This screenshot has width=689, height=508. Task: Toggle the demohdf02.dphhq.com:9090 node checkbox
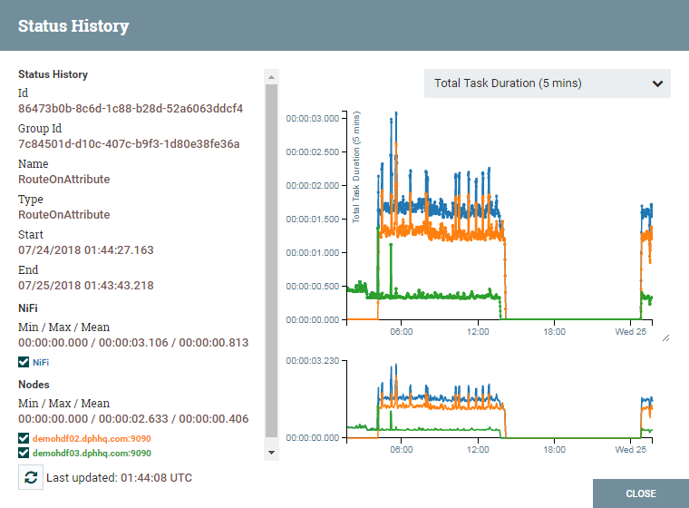coord(24,439)
